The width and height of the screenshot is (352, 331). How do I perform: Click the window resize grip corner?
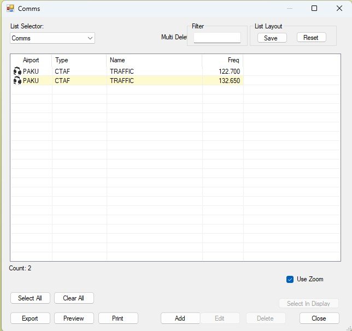click(348, 327)
